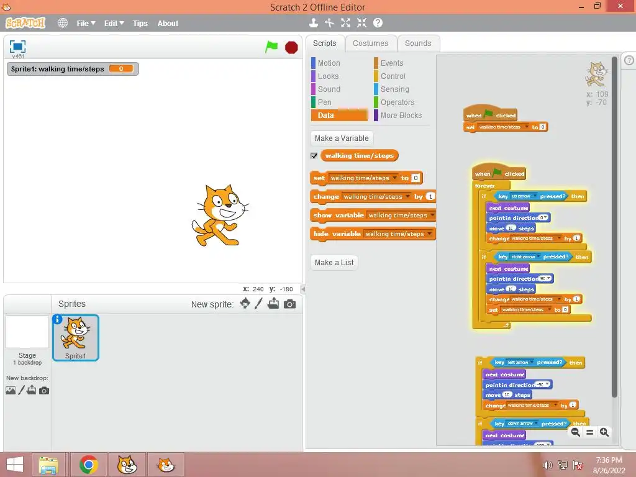The width and height of the screenshot is (636, 477).
Task: Create new sprite from camera
Action: click(289, 304)
